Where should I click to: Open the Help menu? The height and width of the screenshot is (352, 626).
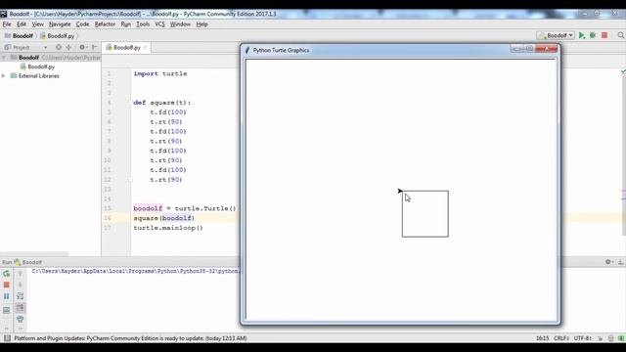click(x=202, y=24)
